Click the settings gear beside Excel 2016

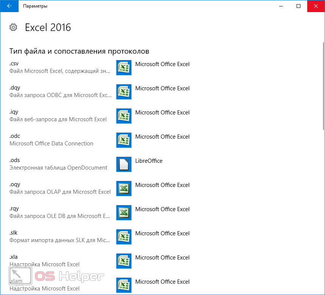click(x=13, y=27)
